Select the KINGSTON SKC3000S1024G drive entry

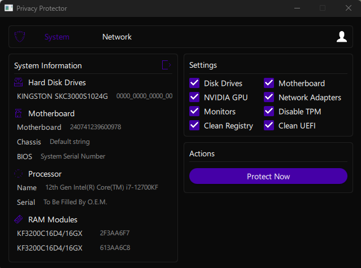coord(62,96)
